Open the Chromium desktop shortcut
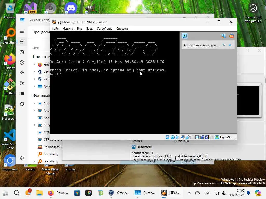This screenshot has height=199, width=266. [10, 163]
